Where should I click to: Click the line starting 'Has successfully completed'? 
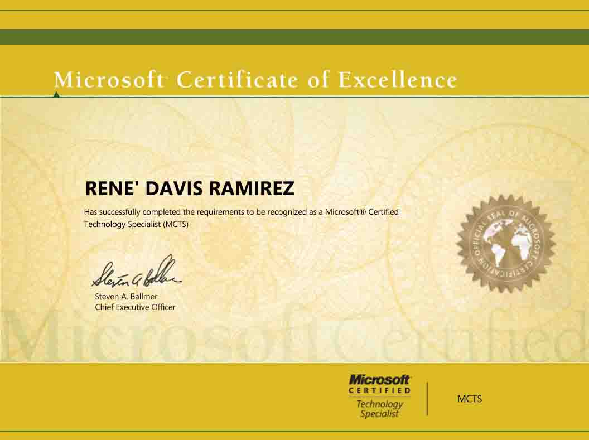point(241,212)
